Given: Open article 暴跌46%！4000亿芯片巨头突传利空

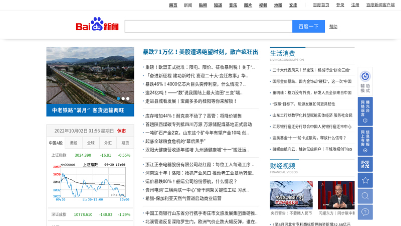Looking at the screenshot, I should 195,84.
